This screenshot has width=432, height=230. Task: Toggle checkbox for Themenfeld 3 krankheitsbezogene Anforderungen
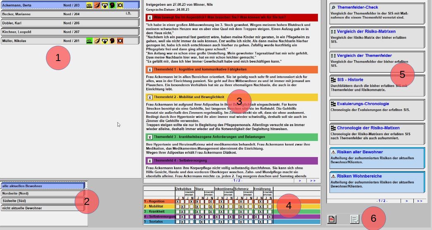pyautogui.click(x=150, y=137)
